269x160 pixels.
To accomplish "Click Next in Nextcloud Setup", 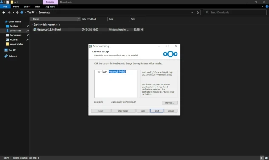I will [x=157, y=111].
